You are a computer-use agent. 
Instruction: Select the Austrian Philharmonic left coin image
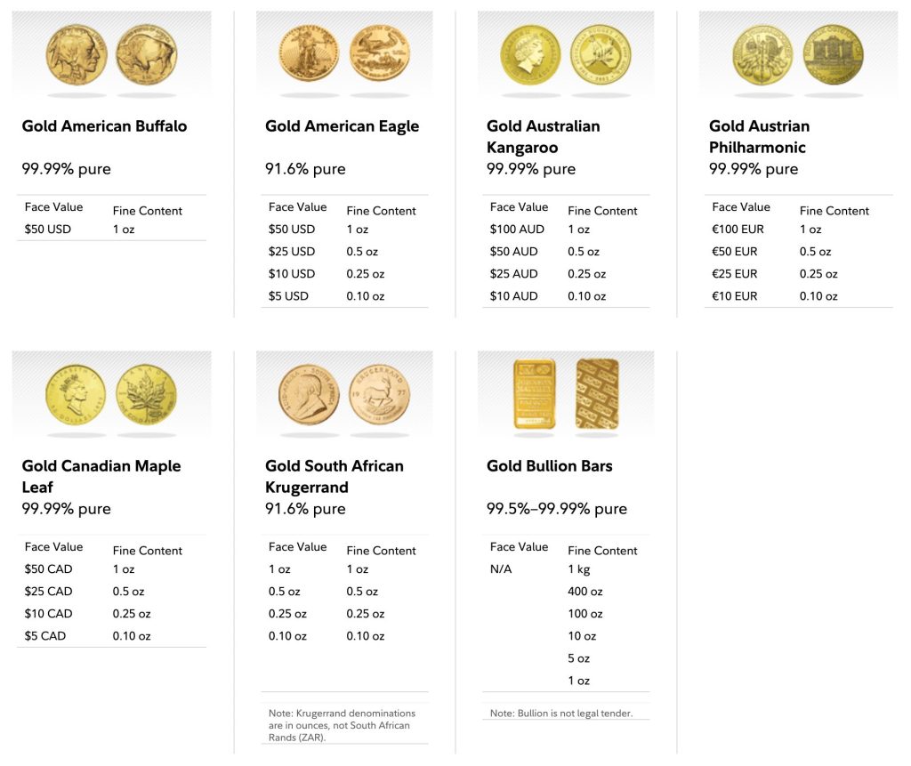point(762,55)
